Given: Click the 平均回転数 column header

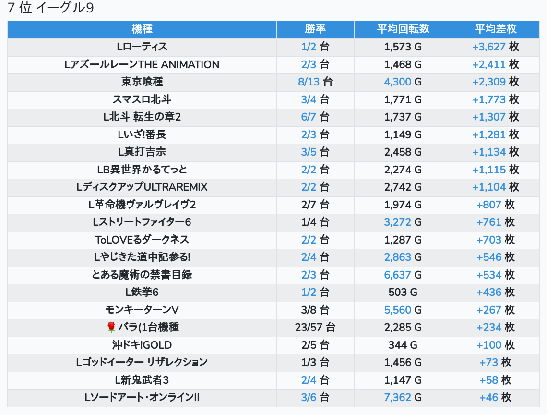Looking at the screenshot, I should pyautogui.click(x=403, y=29).
